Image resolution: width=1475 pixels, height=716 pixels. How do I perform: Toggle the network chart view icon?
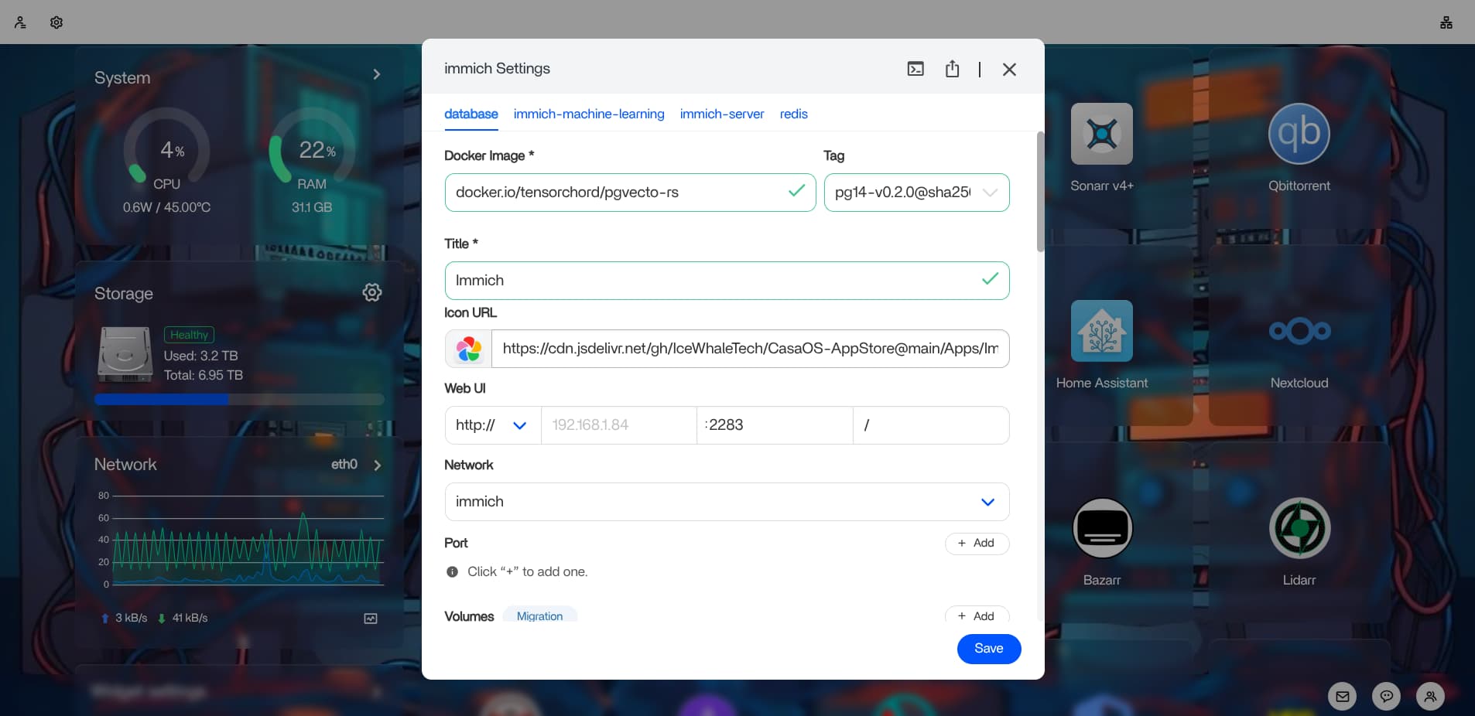pyautogui.click(x=371, y=619)
